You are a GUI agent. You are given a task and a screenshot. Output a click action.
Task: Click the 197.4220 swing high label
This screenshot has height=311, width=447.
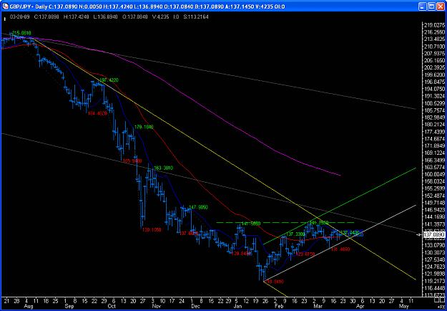tap(109, 80)
